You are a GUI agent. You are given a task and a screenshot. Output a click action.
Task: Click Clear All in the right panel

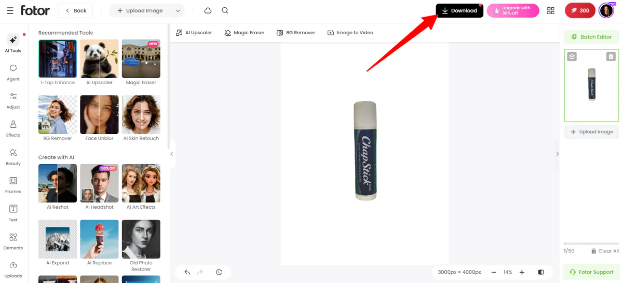605,251
